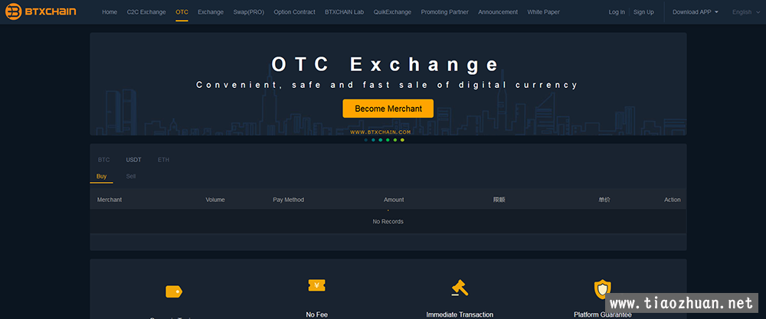
Task: Open C2C Exchange page
Action: pyautogui.click(x=146, y=12)
